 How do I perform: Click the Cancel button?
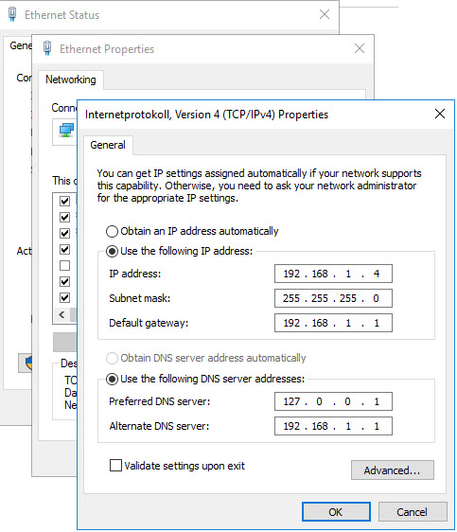(413, 512)
